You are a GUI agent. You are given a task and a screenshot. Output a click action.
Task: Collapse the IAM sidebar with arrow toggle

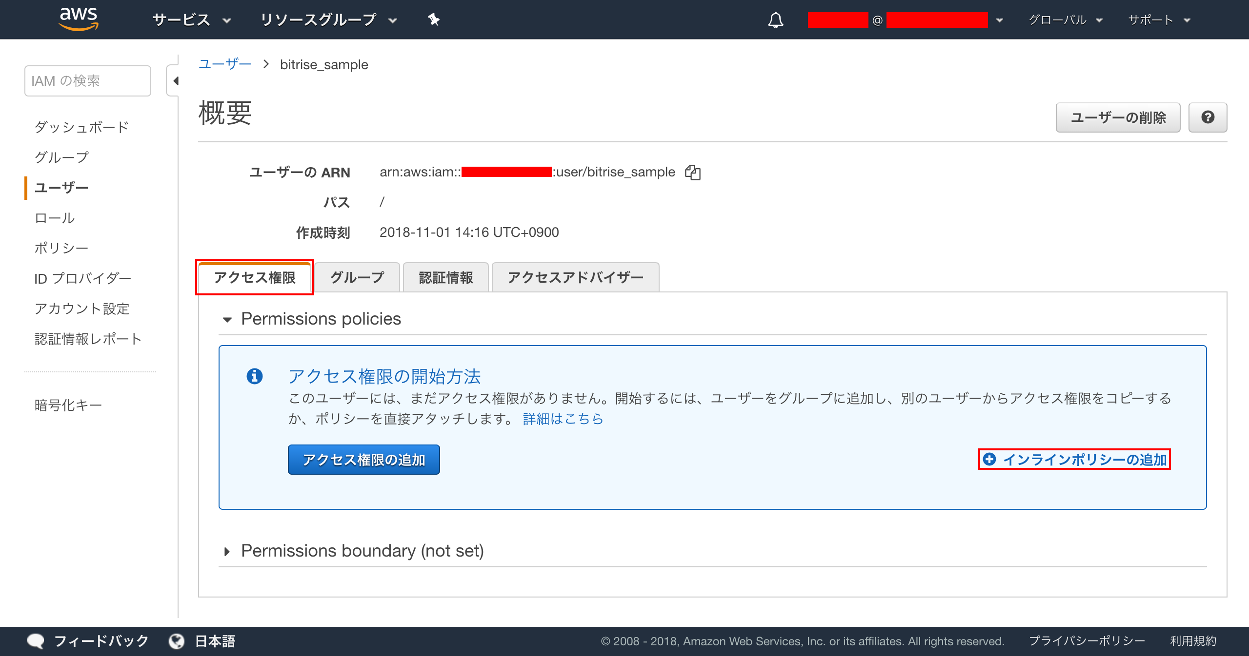175,81
